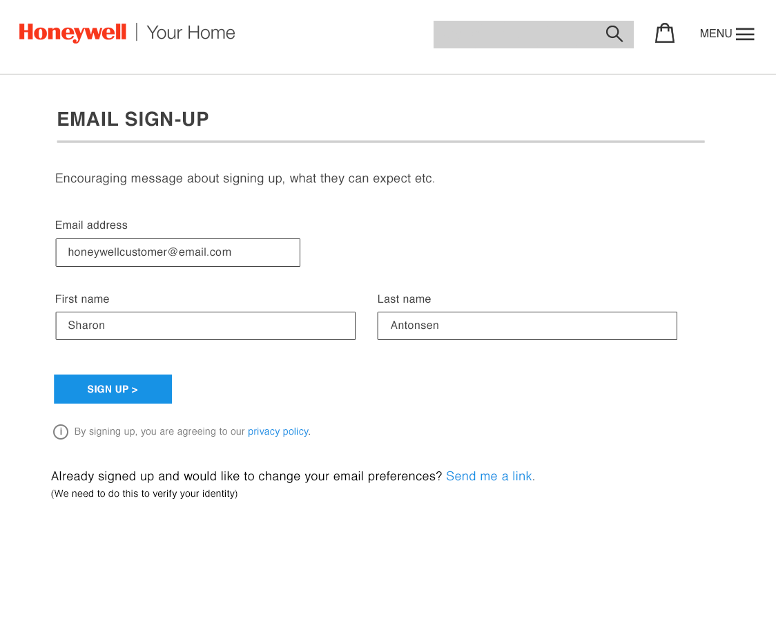The image size is (776, 622).
Task: Open the hamburger menu icon
Action: click(x=745, y=34)
